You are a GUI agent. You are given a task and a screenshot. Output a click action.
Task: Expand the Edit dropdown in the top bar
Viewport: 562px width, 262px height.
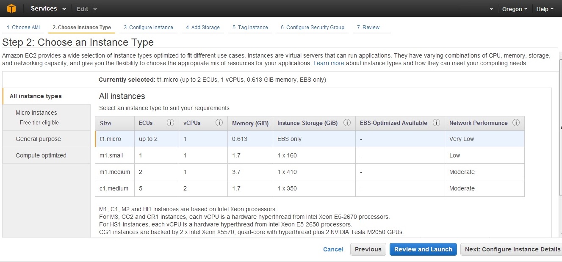click(87, 9)
